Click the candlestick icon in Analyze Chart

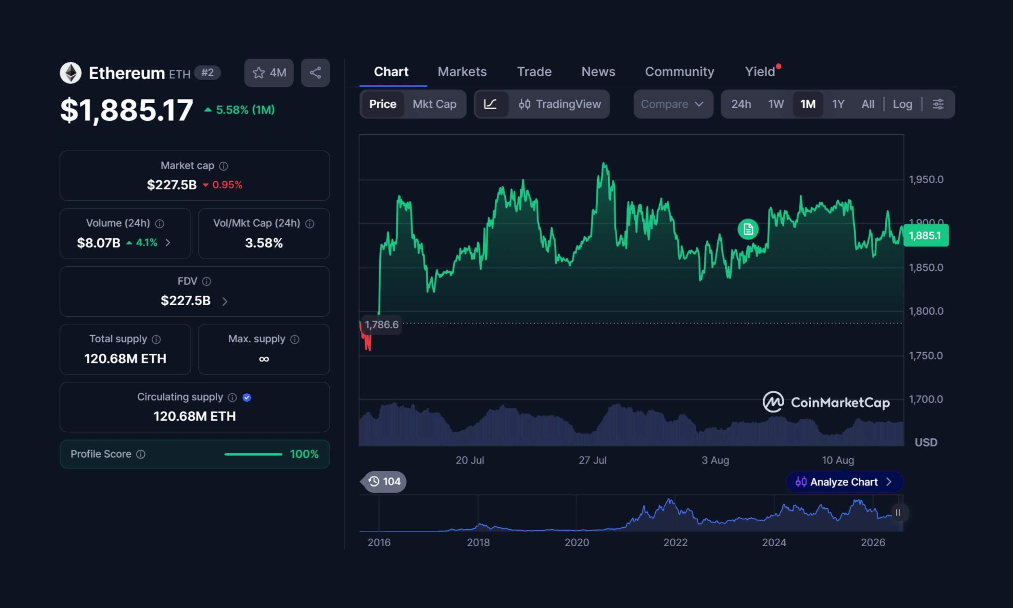(x=801, y=482)
